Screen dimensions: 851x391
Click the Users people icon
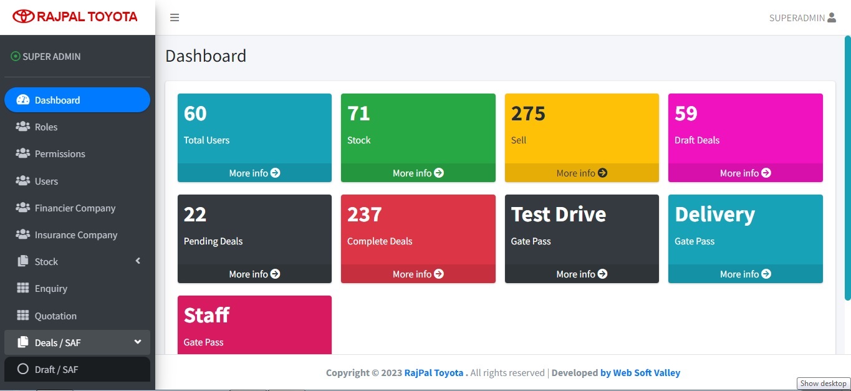point(23,181)
